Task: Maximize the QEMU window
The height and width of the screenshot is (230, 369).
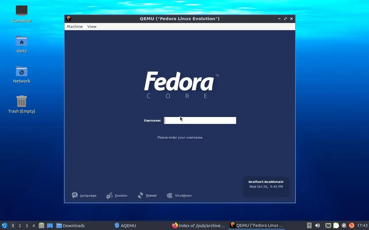Action: pyautogui.click(x=285, y=19)
